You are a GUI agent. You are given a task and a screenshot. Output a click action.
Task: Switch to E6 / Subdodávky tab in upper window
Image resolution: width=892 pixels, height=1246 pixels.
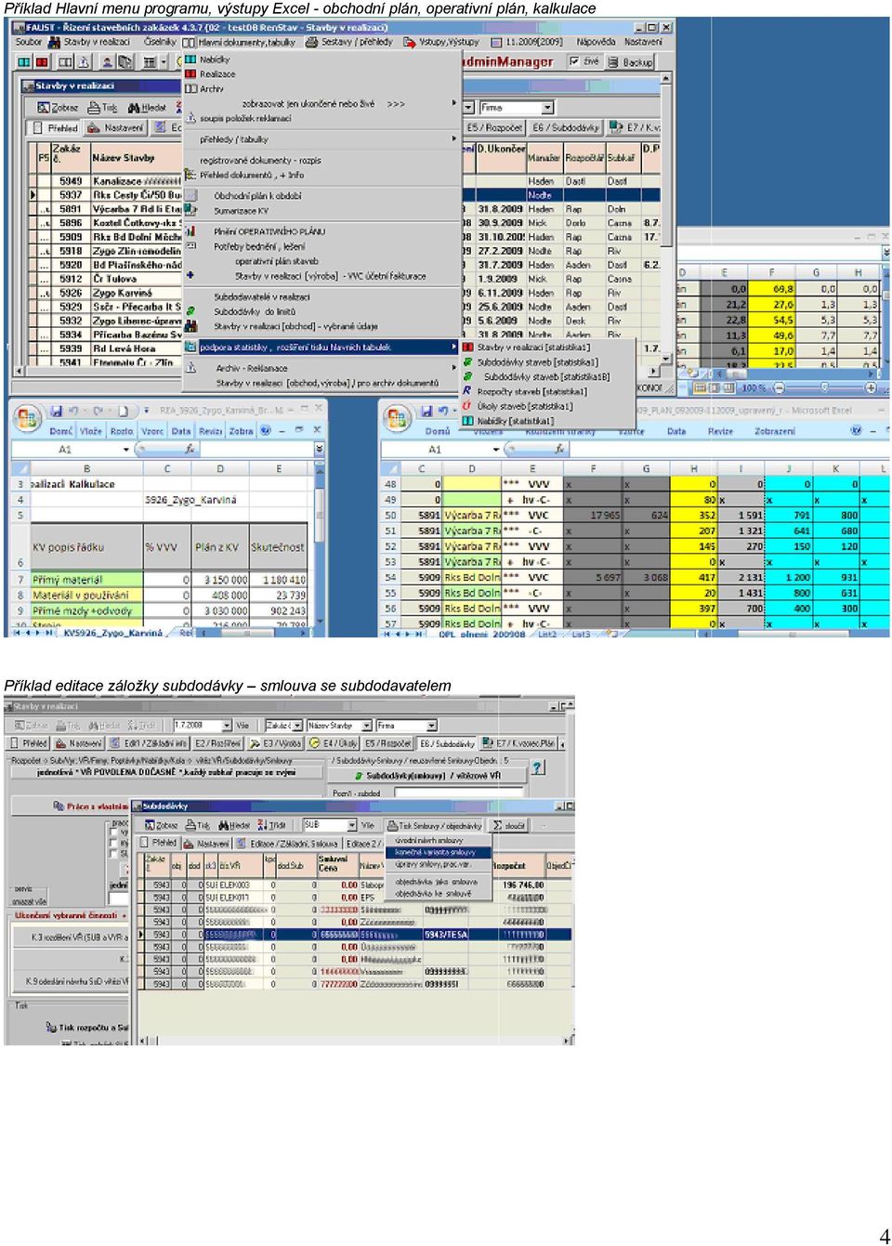(565, 128)
